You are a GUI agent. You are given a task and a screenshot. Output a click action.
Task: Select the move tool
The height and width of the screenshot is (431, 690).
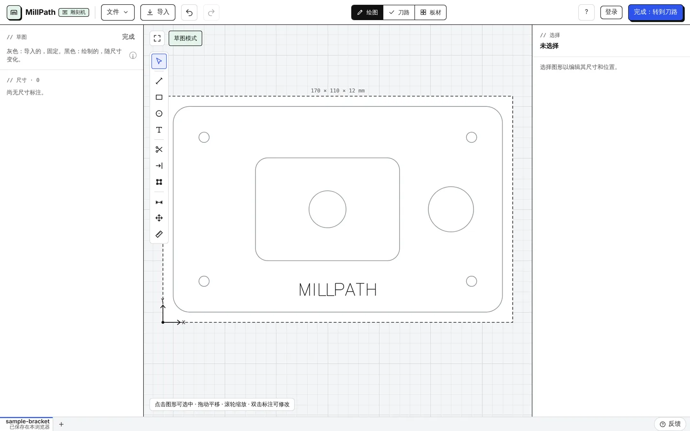[159, 218]
